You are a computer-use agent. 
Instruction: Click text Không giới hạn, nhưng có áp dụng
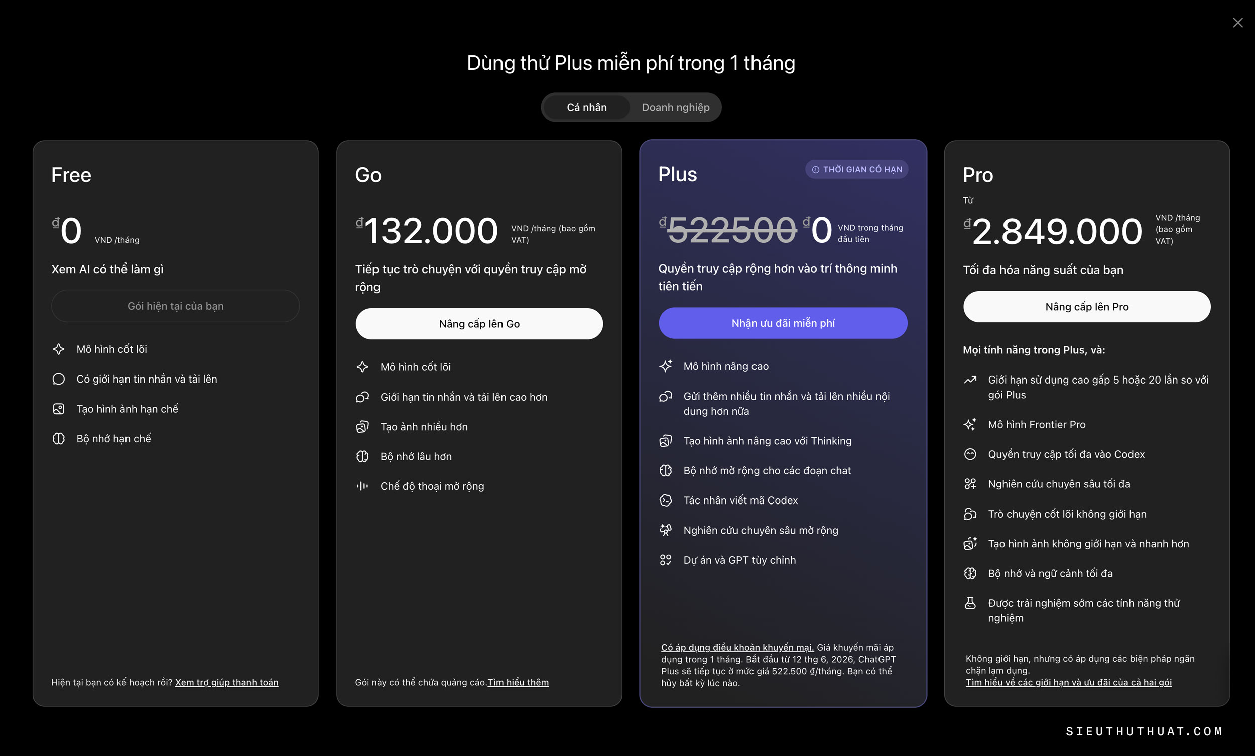(1080, 664)
